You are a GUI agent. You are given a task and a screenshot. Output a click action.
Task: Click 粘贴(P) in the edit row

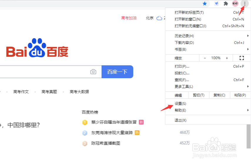tap(240, 95)
